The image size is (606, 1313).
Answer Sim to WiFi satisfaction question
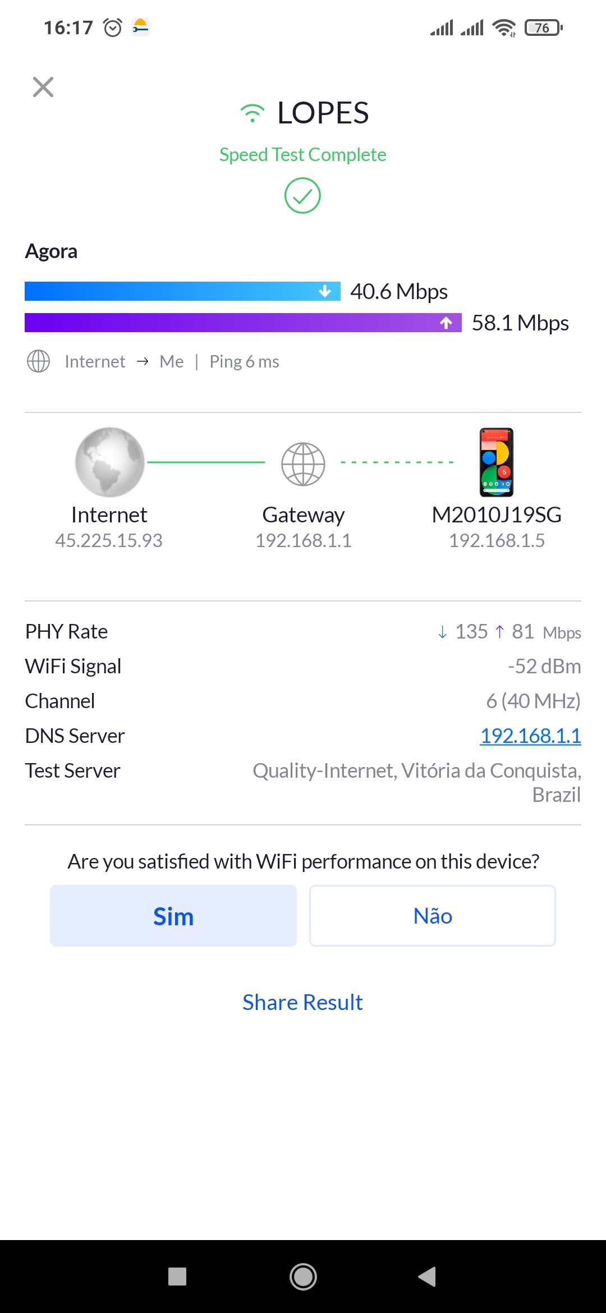tap(173, 916)
